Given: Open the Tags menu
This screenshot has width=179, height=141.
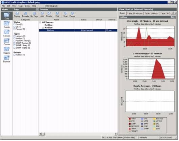Looking at the screenshot, I should pos(21,6).
